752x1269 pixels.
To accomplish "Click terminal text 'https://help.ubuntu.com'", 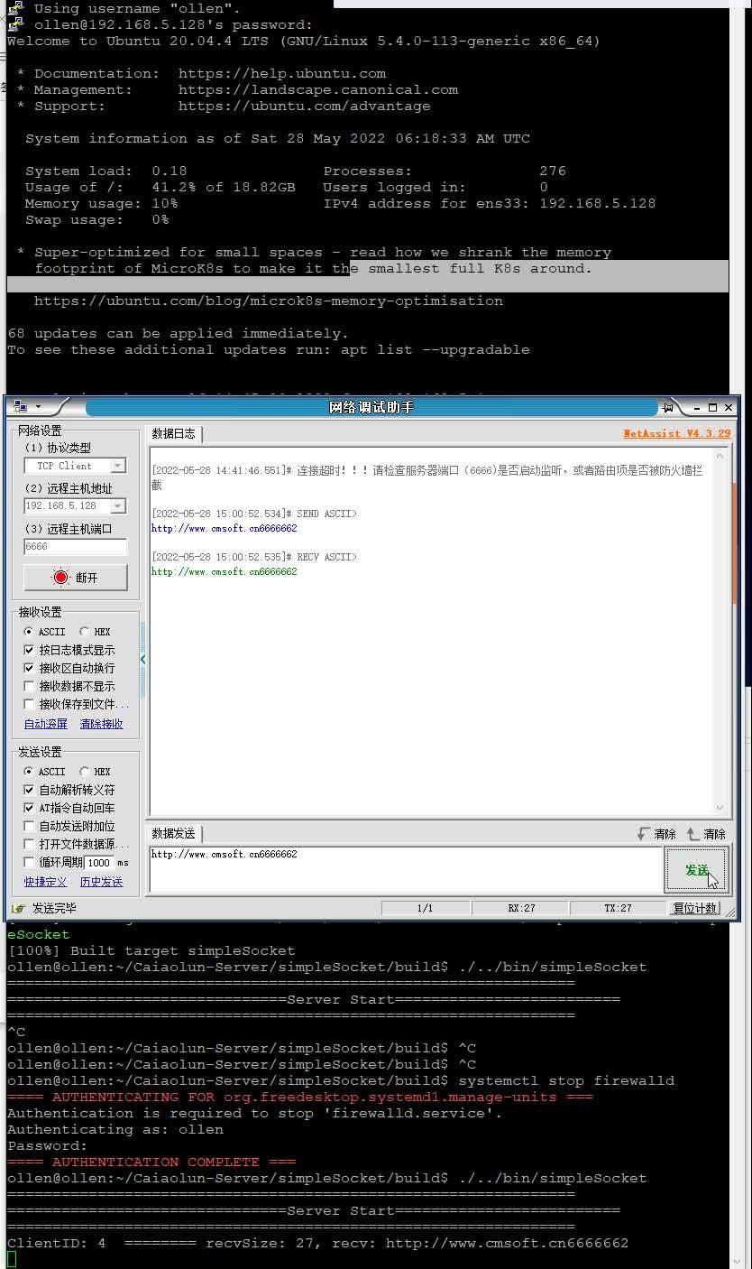I will click(x=282, y=73).
